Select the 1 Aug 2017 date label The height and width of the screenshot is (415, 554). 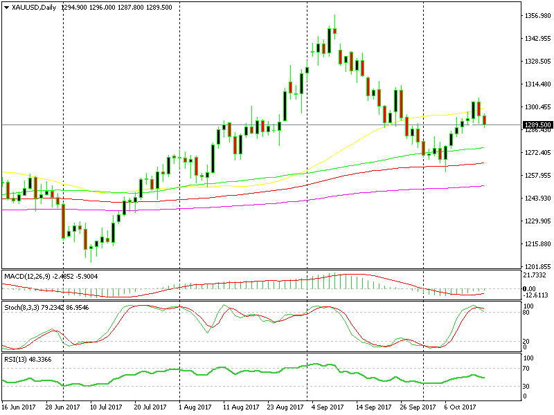pos(195,407)
